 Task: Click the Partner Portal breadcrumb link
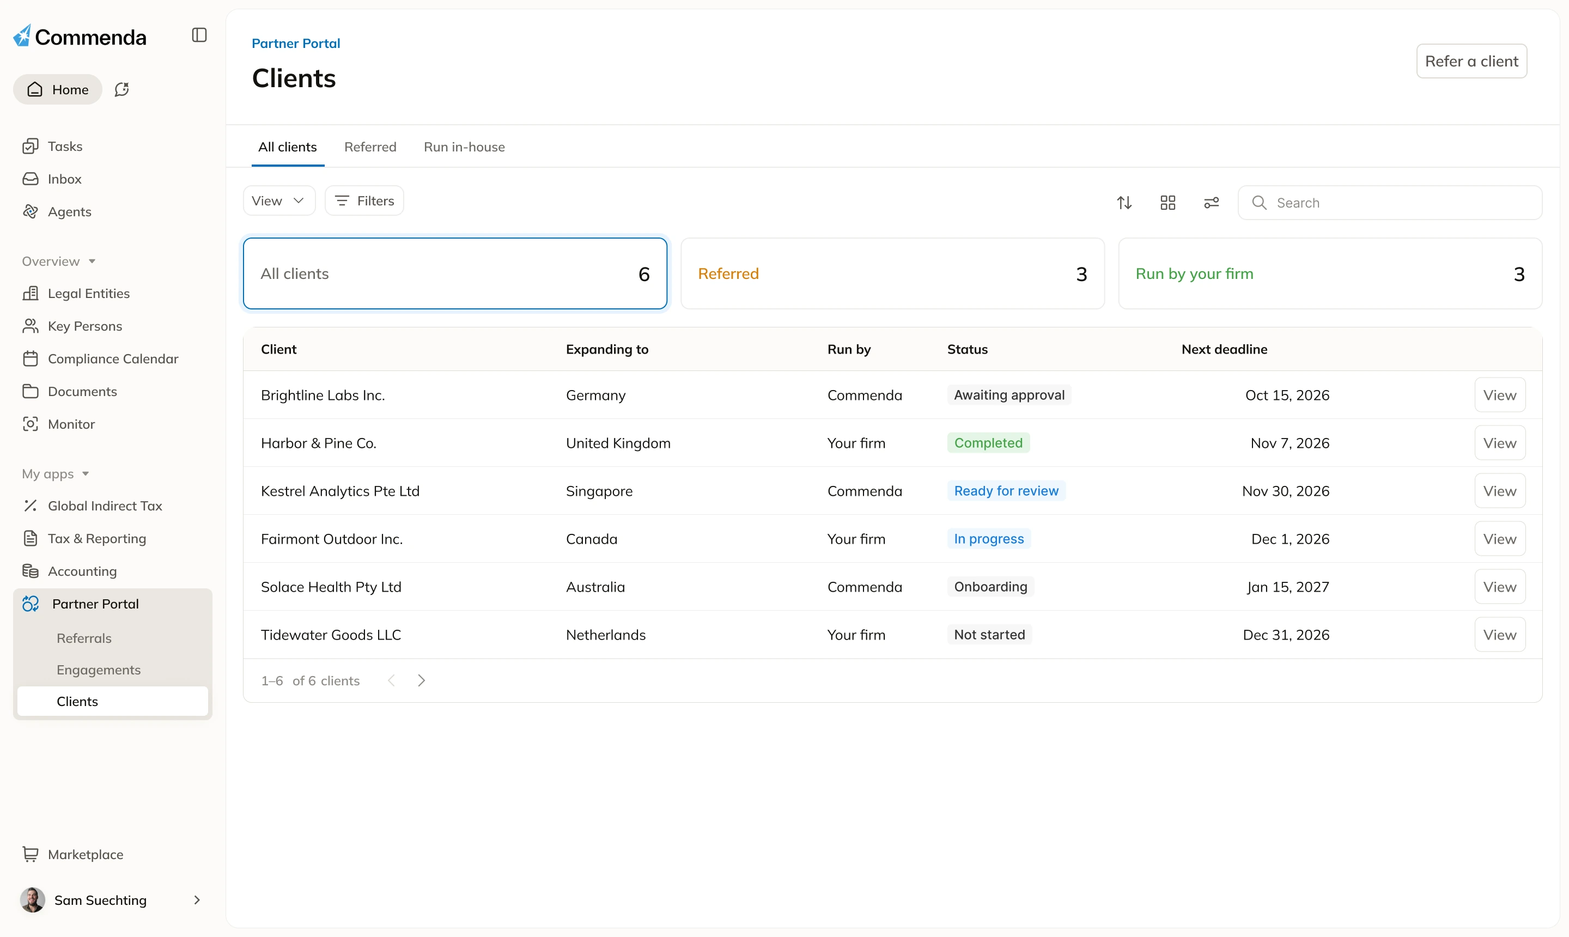[x=296, y=44]
